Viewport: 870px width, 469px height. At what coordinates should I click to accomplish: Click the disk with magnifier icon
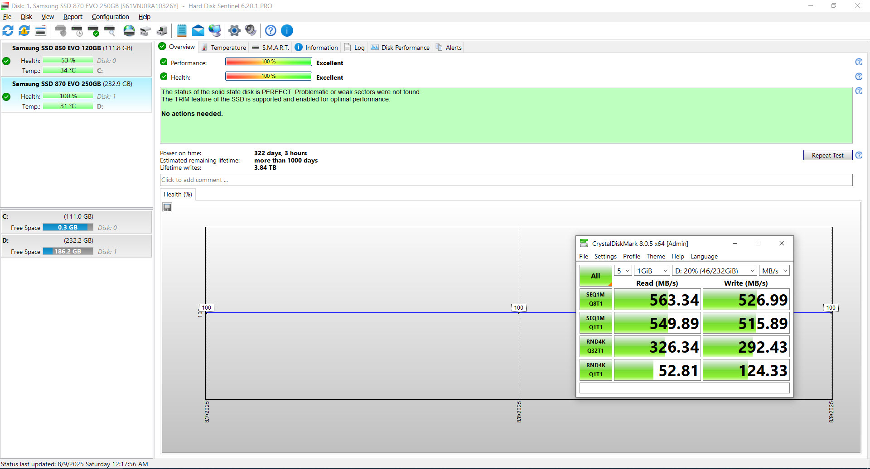(x=110, y=31)
